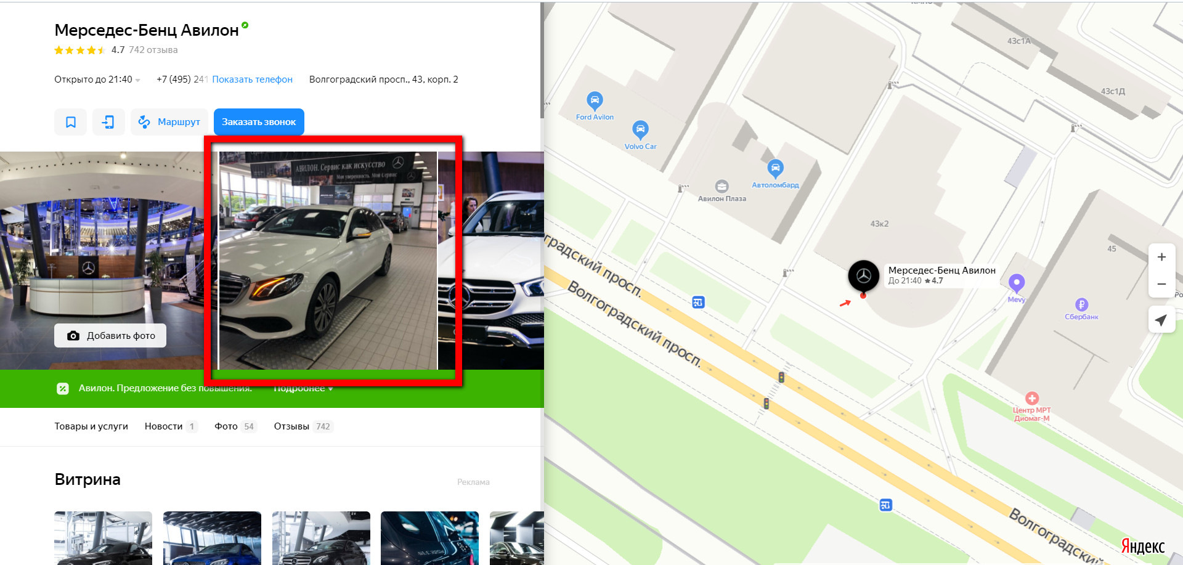Screen dimensions: 1183x565
Task: Zoom out on the map
Action: 1161,285
